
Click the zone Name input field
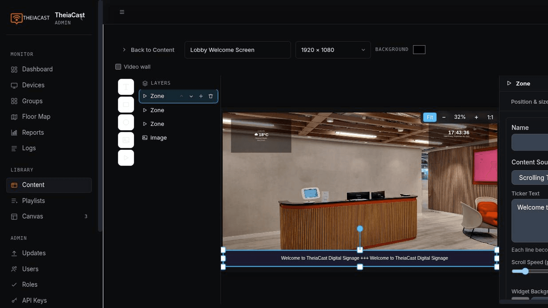530,142
